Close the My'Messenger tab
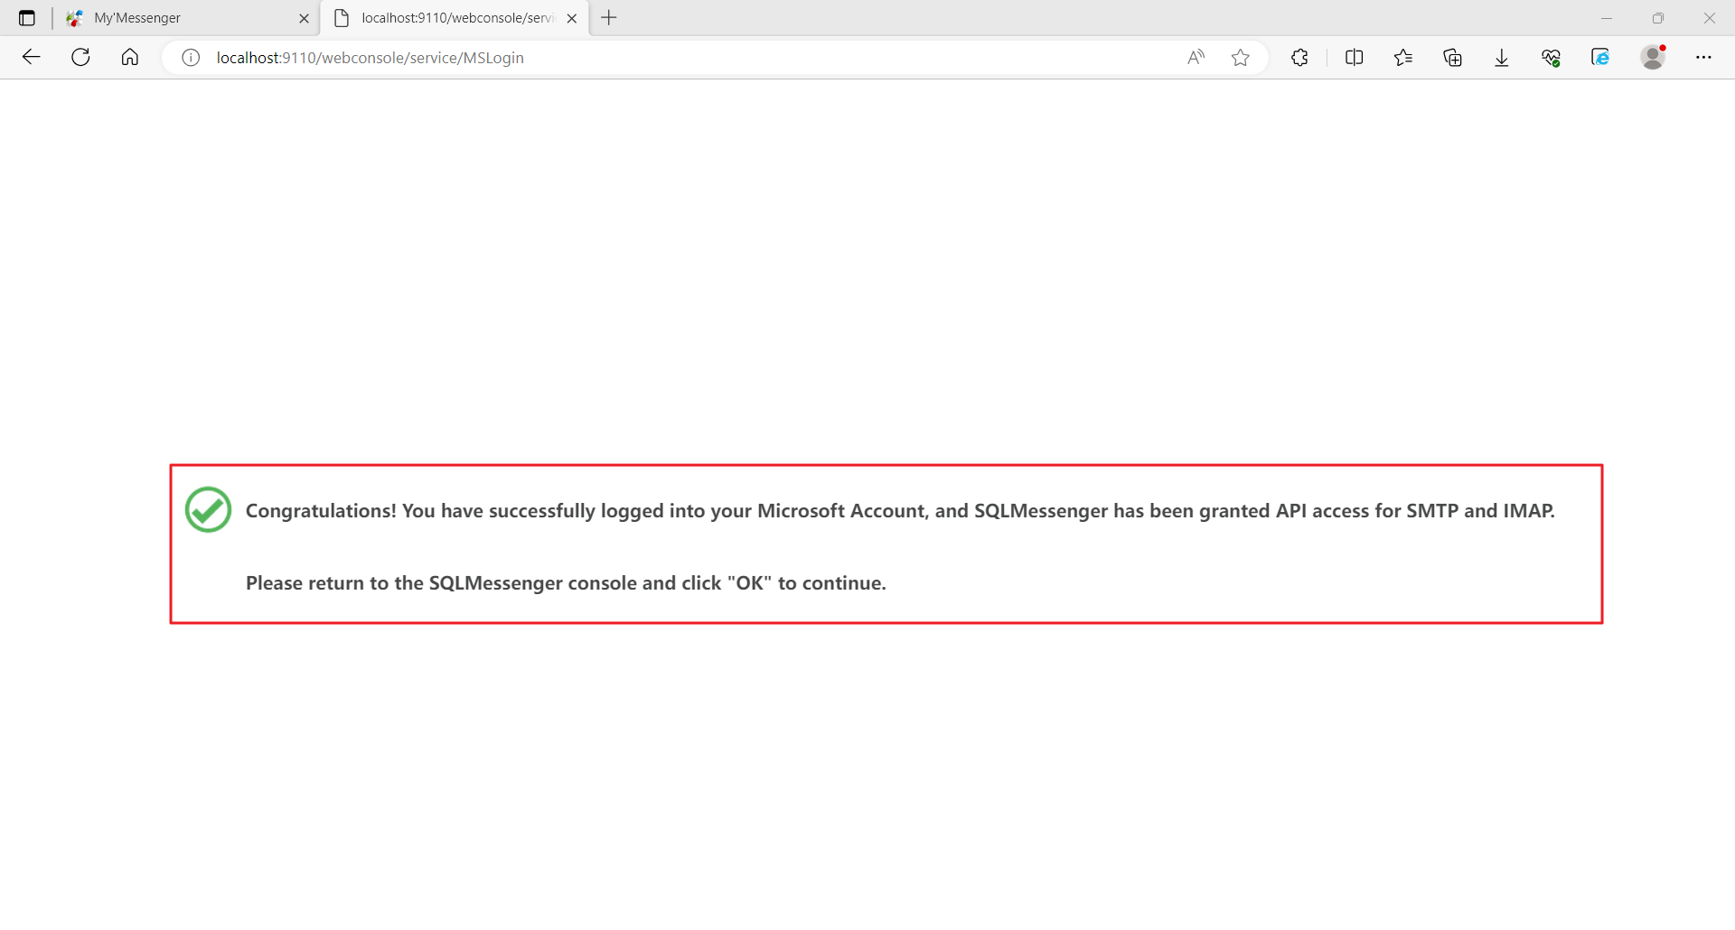This screenshot has width=1735, height=930. pyautogui.click(x=304, y=18)
